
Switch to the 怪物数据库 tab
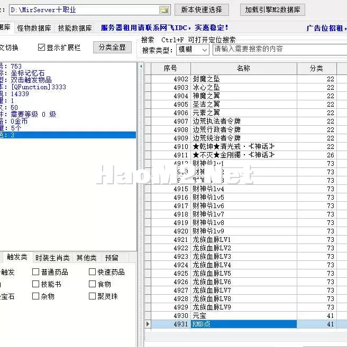click(34, 28)
